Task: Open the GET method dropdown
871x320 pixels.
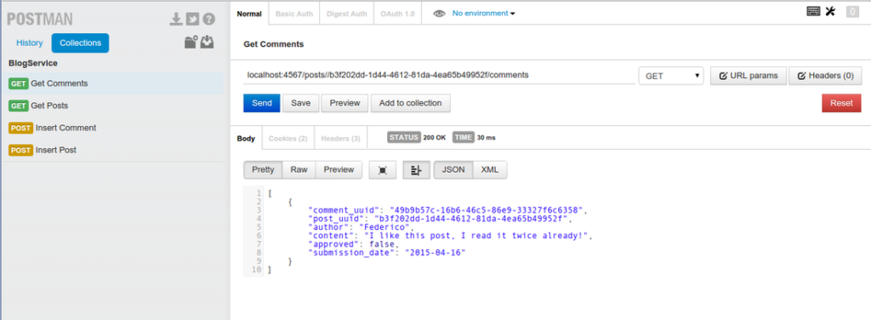Action: pos(671,76)
